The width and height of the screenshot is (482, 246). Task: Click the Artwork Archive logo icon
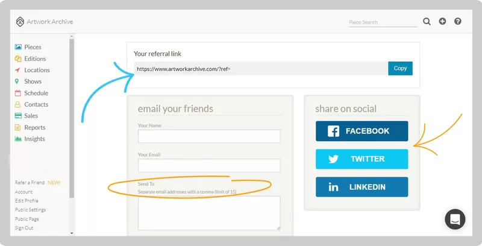point(20,22)
